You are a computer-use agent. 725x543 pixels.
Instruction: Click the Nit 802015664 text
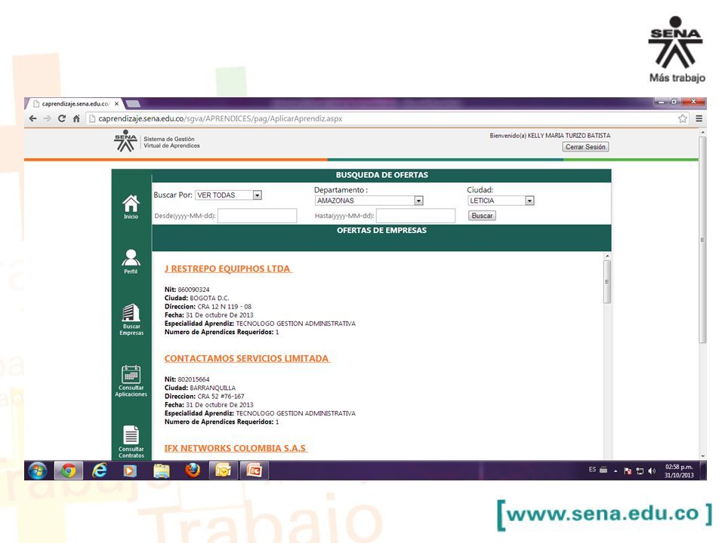pos(187,379)
